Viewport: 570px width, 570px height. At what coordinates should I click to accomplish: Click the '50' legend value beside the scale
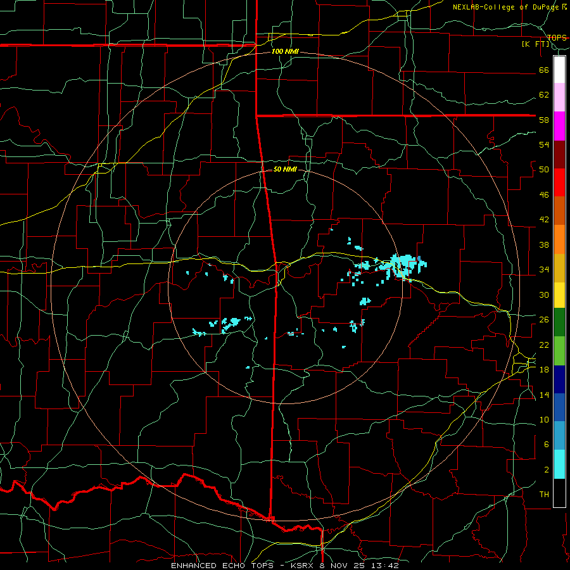click(x=544, y=170)
